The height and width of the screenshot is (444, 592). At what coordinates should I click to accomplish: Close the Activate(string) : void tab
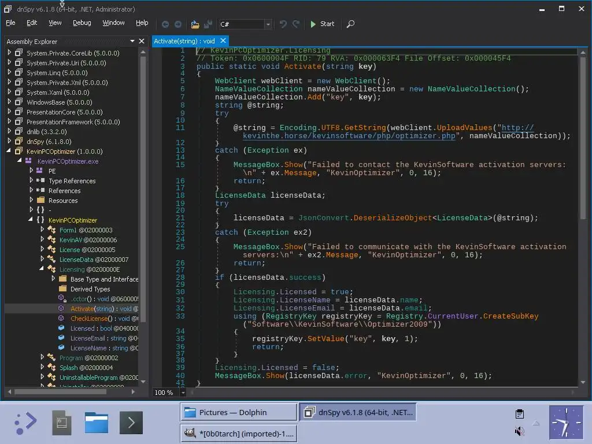point(223,40)
